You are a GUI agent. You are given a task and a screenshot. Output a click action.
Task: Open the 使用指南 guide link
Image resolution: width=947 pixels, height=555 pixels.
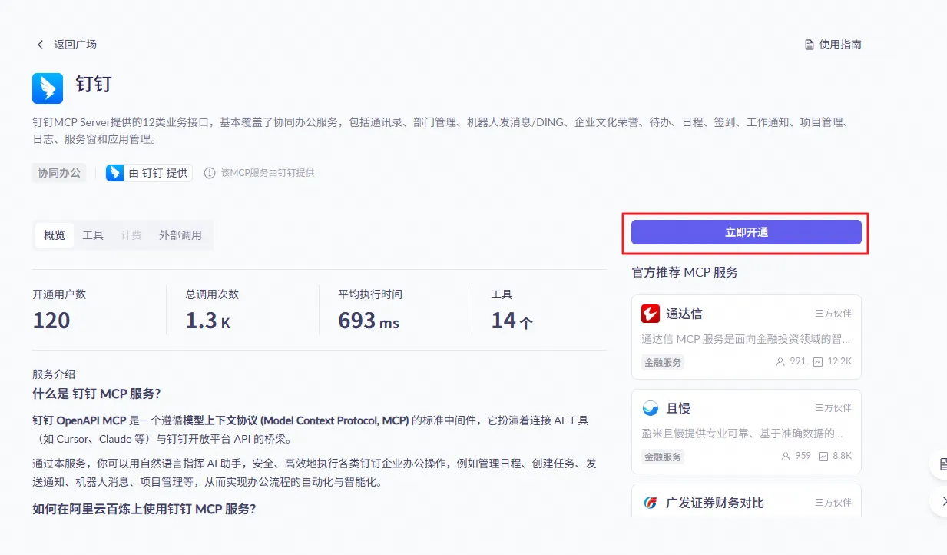pos(840,45)
